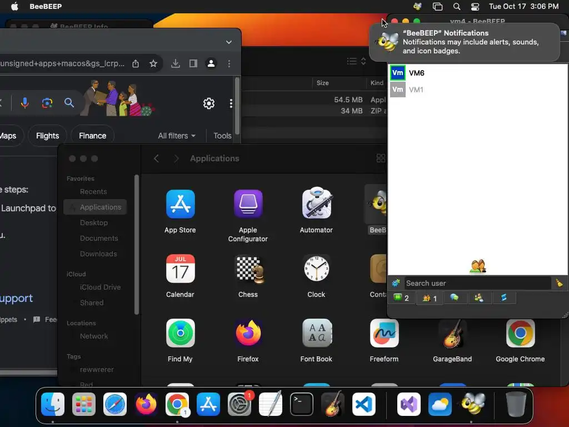The width and height of the screenshot is (569, 427).
Task: Select the Freeform app icon
Action: (x=385, y=333)
